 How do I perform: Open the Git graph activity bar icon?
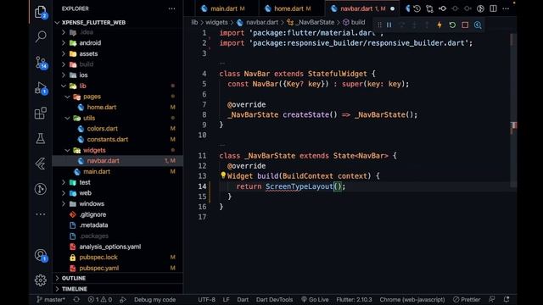tap(41, 189)
